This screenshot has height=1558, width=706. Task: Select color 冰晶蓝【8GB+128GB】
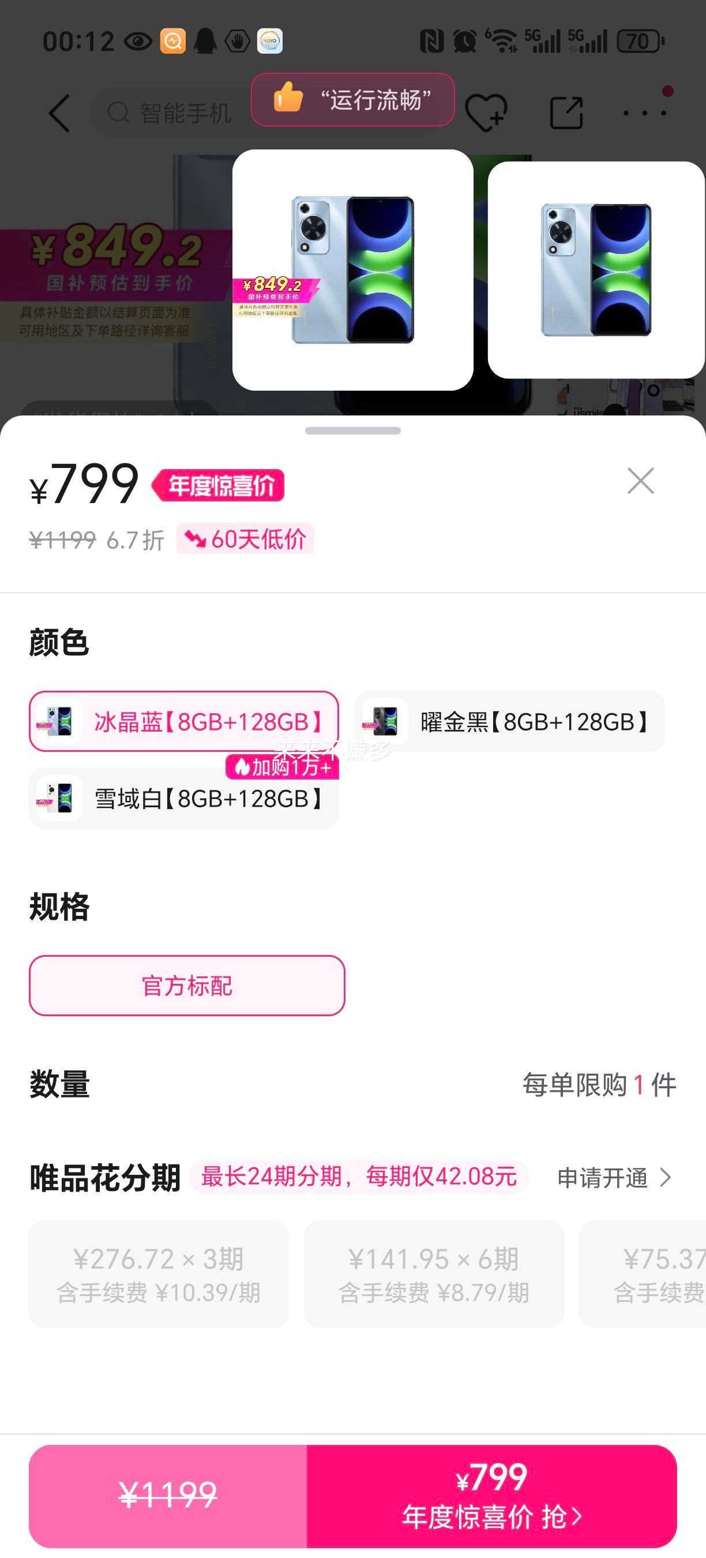[184, 721]
